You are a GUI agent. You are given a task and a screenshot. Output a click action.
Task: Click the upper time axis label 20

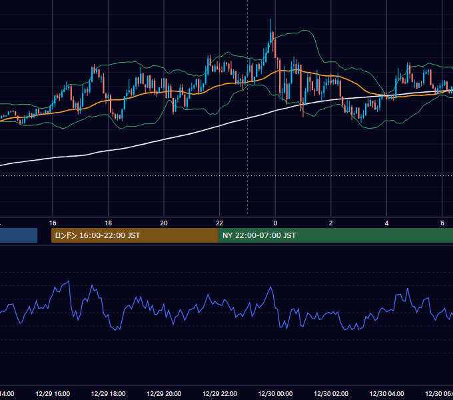point(164,223)
